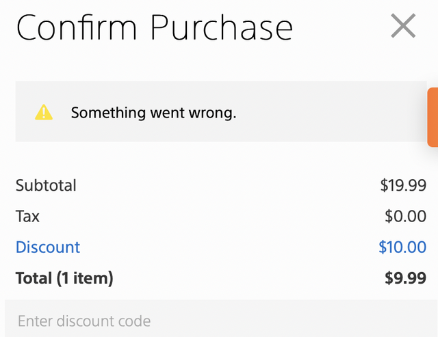Click the gray error banner background
The height and width of the screenshot is (337, 438).
[x=221, y=111]
